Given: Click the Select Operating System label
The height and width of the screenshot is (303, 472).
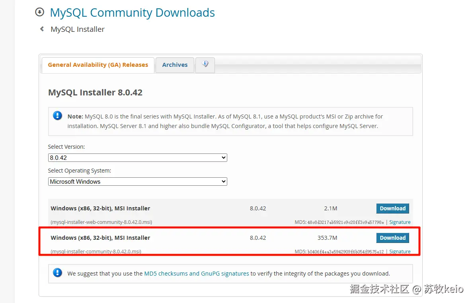Looking at the screenshot, I should pyautogui.click(x=80, y=171).
